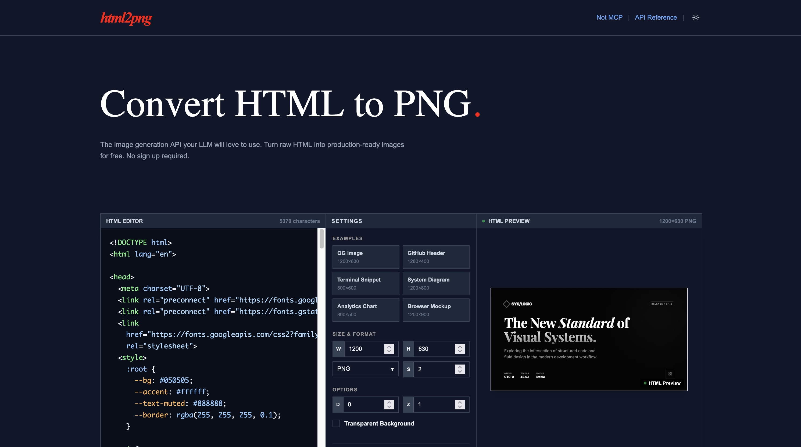Click the '--bg: #050505;' code line
Screen dimensions: 801x447
pyautogui.click(x=163, y=380)
